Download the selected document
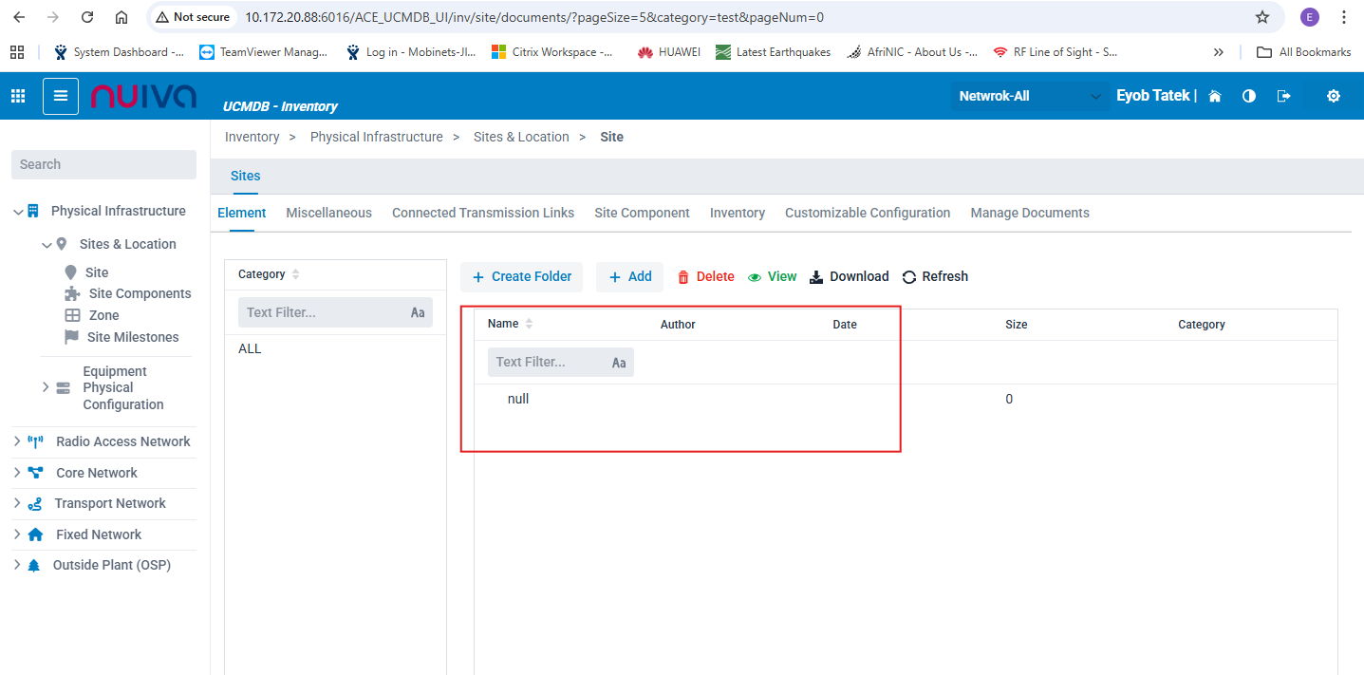 click(849, 276)
